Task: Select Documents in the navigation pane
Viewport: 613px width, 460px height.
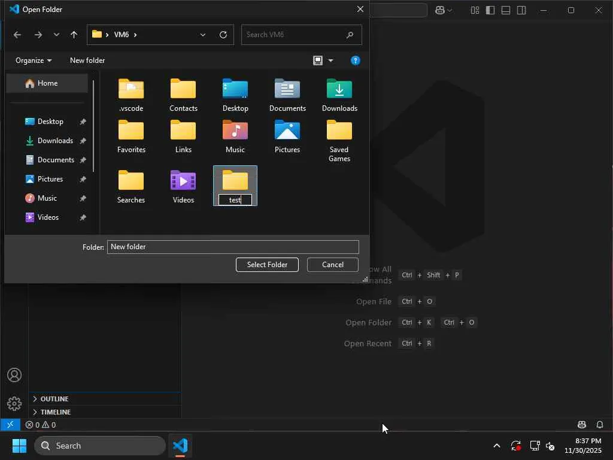Action: (56, 160)
